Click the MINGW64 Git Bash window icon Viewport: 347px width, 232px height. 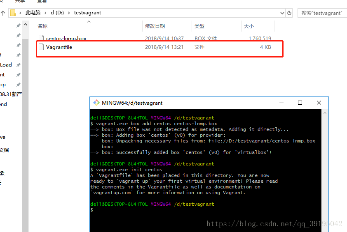[96, 103]
